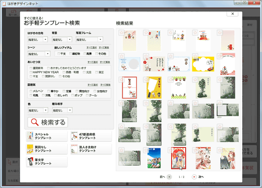Close the template search dialog with X
The image size is (262, 188).
point(233,14)
